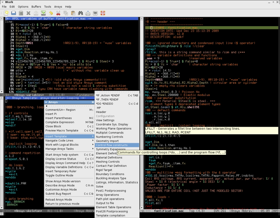This screenshot has width=280, height=218.
Task: Expand the Work with Logical Blocks submenu arrow
Action: (93, 144)
